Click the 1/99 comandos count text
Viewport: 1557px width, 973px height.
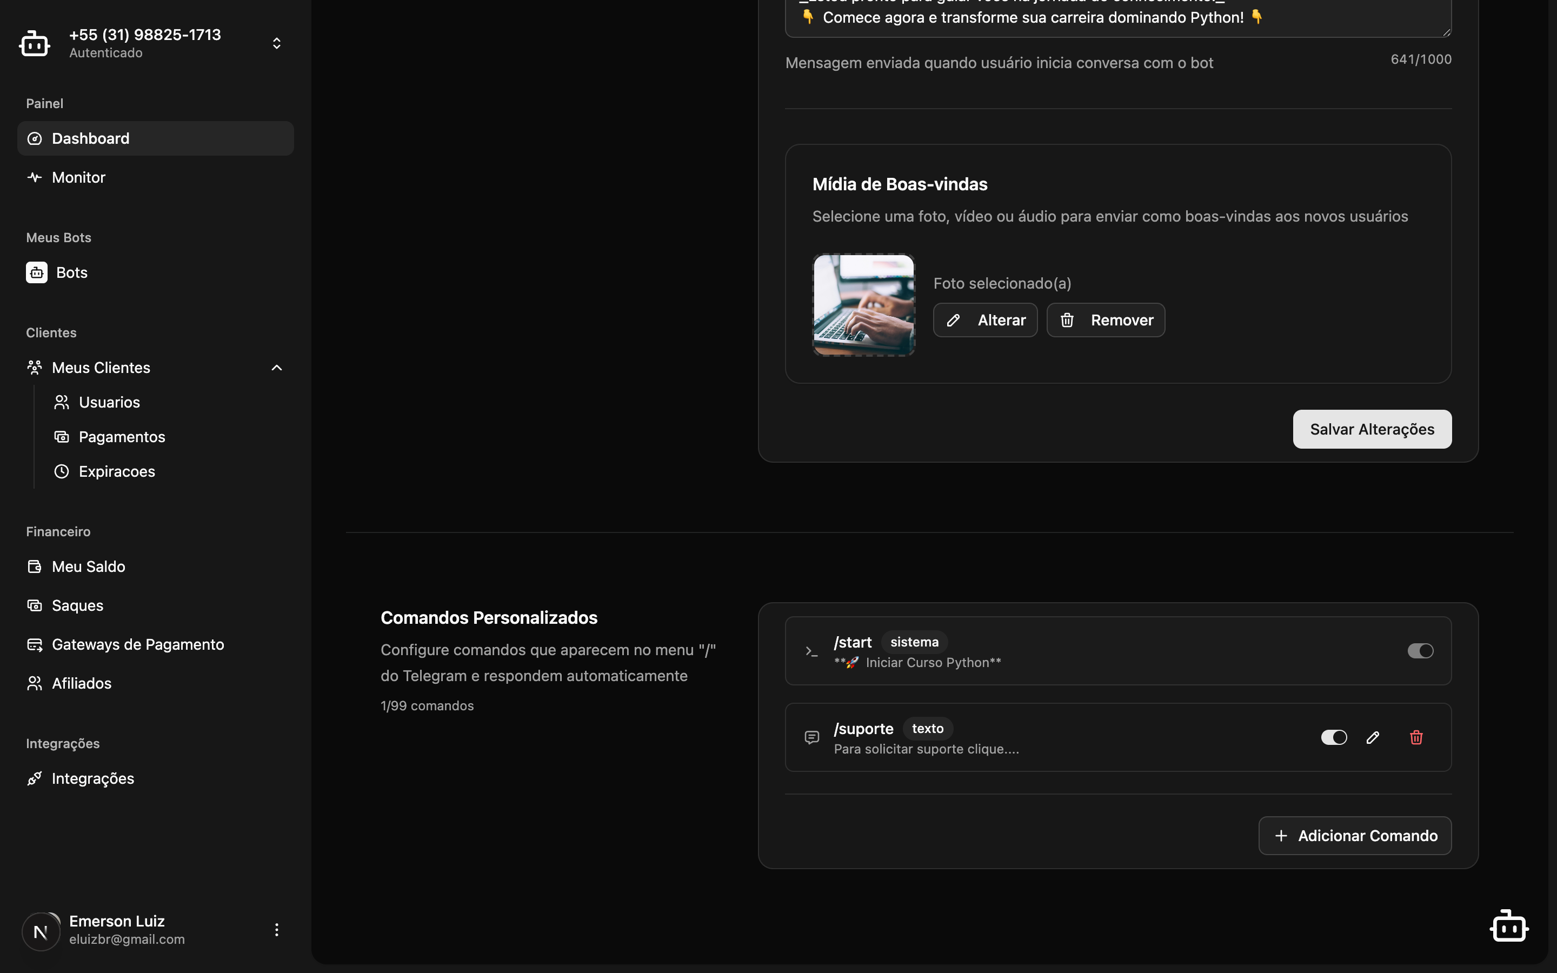(x=427, y=706)
